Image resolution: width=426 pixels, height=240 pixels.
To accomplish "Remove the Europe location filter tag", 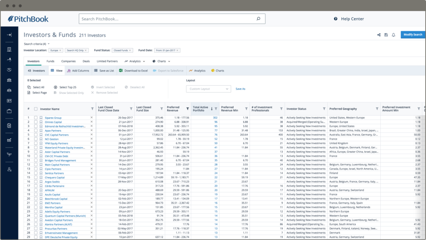I will click(x=60, y=50).
